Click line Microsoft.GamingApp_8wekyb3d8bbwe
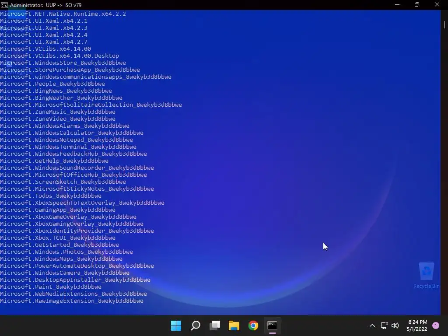 point(58,210)
